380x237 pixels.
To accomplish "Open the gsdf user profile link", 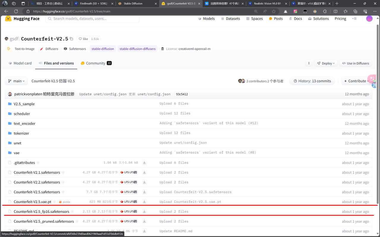I will [14, 39].
